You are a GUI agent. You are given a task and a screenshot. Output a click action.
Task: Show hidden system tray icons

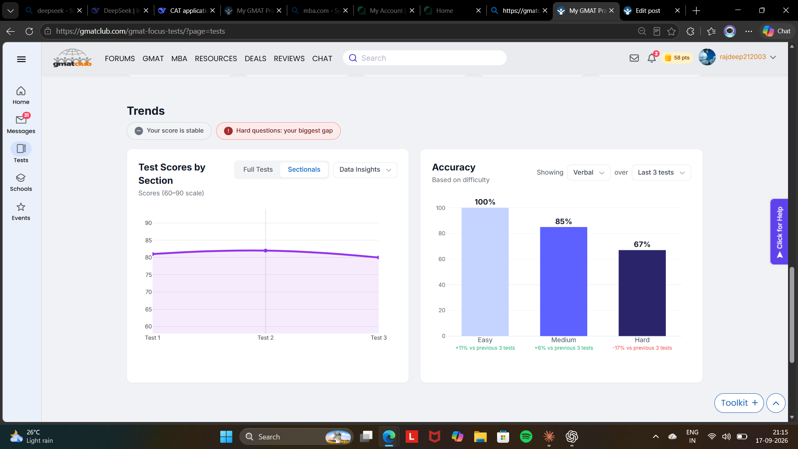tap(655, 437)
